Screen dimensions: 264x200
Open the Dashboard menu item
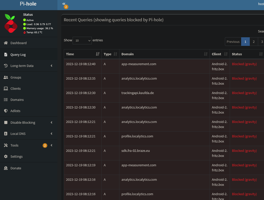coord(29,43)
